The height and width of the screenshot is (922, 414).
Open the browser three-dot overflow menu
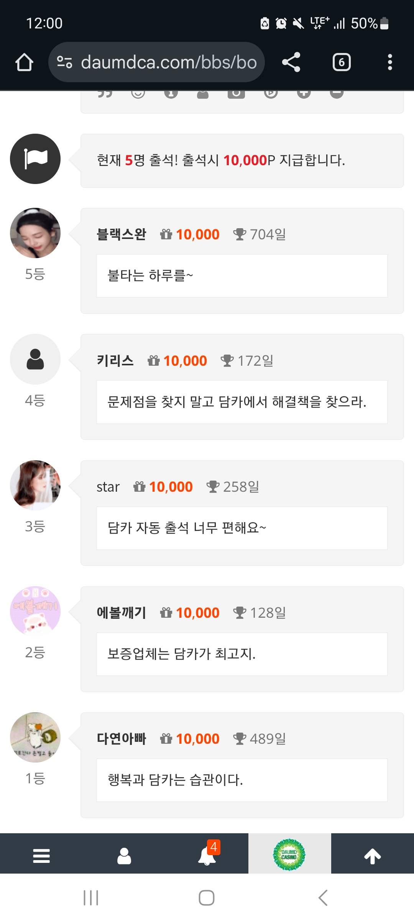coord(390,62)
